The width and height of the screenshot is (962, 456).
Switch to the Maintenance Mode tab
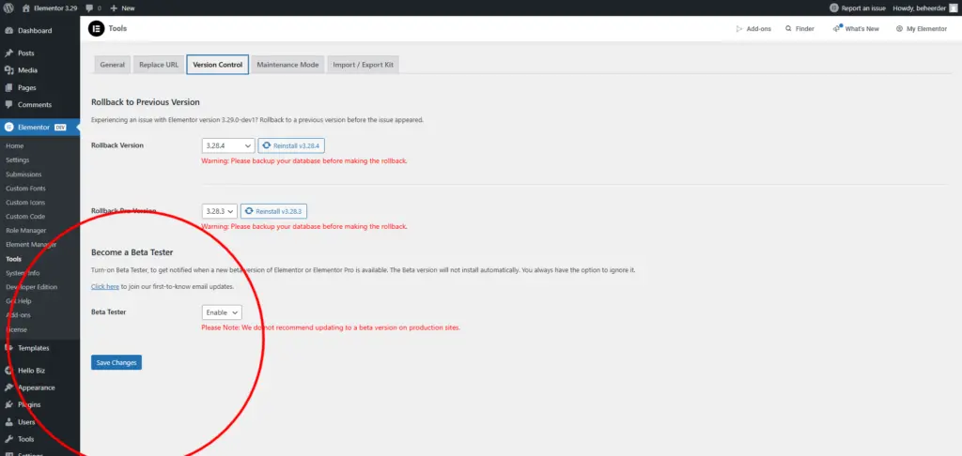click(x=287, y=65)
